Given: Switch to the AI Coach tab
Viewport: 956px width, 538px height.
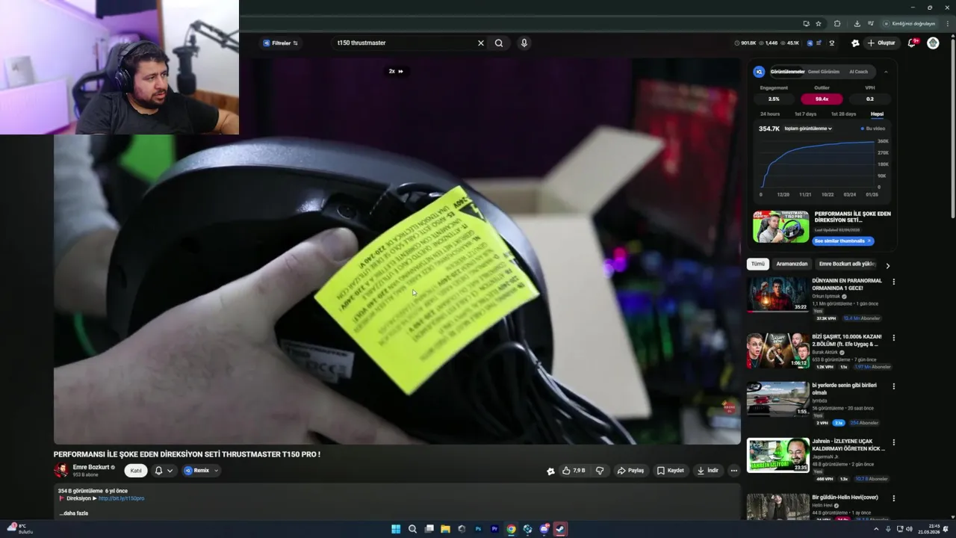Looking at the screenshot, I should [858, 72].
